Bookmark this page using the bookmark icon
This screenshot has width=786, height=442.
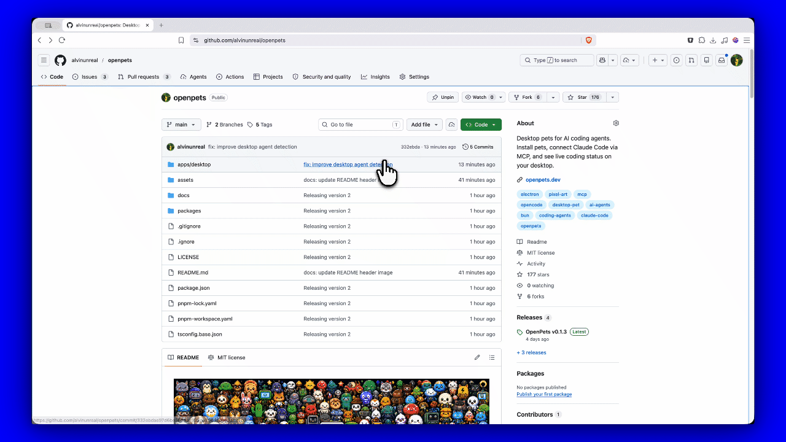181,41
